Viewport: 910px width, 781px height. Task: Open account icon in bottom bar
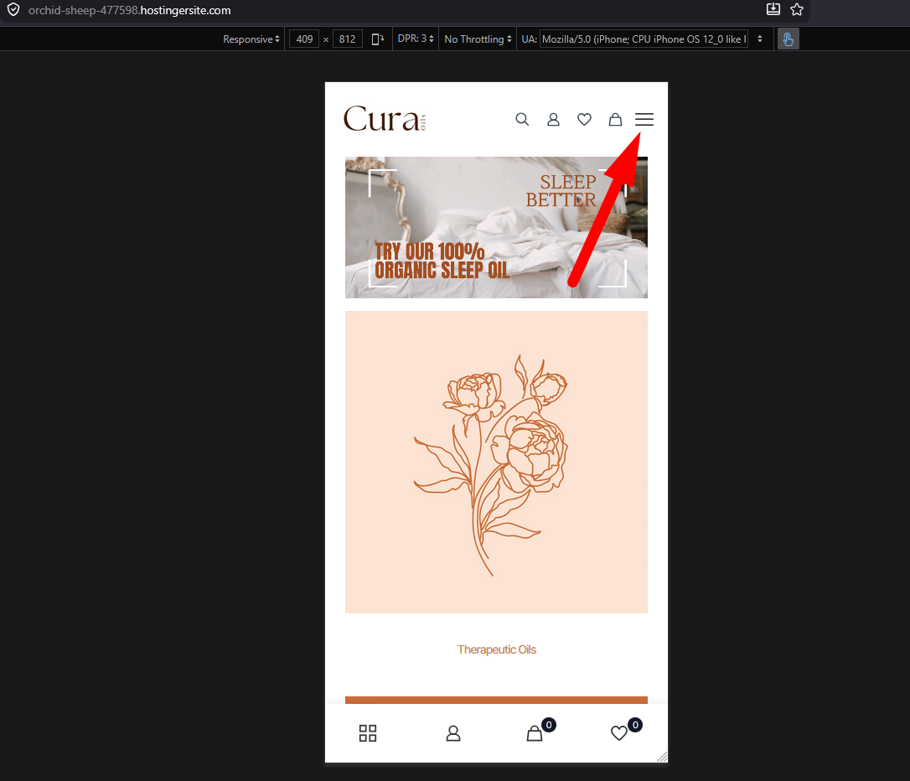pyautogui.click(x=453, y=733)
